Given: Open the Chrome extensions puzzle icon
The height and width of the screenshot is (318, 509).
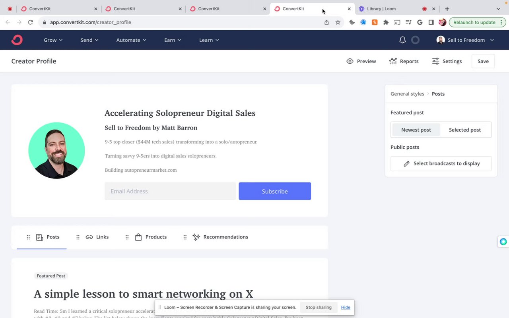Looking at the screenshot, I should [386, 22].
